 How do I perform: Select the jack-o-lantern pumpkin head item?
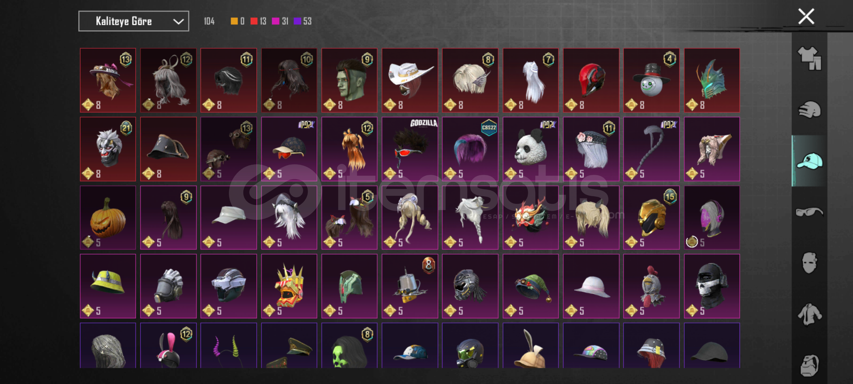(x=108, y=218)
